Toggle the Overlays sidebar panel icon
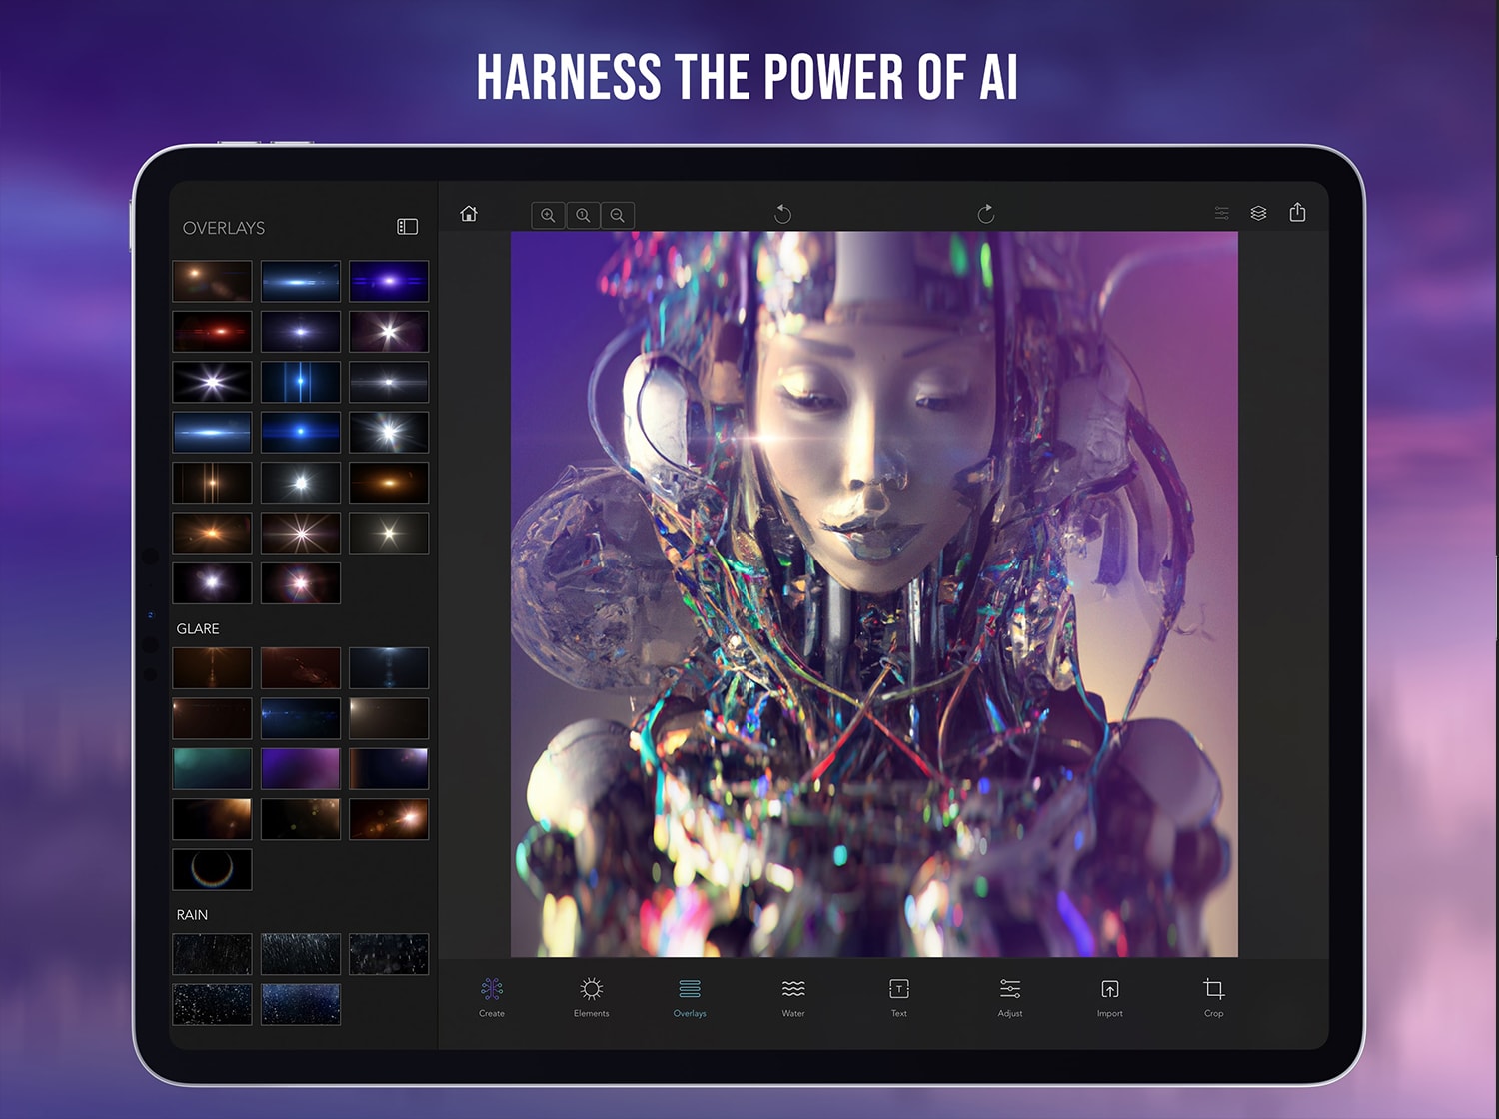Screen dimensions: 1499x1119 tap(407, 227)
